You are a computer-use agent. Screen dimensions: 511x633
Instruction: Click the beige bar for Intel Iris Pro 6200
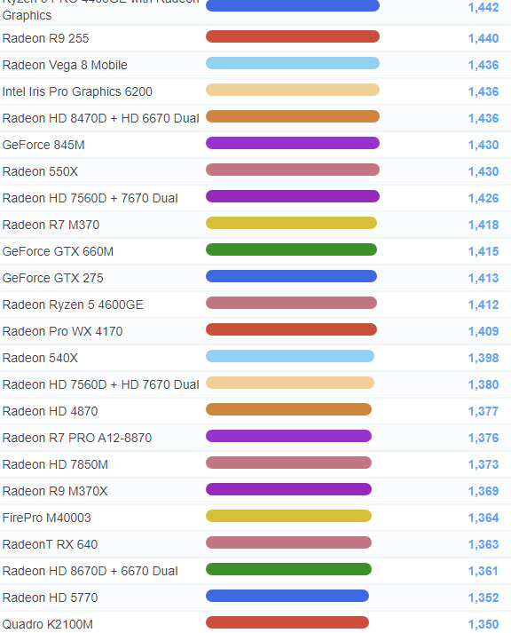coord(293,90)
